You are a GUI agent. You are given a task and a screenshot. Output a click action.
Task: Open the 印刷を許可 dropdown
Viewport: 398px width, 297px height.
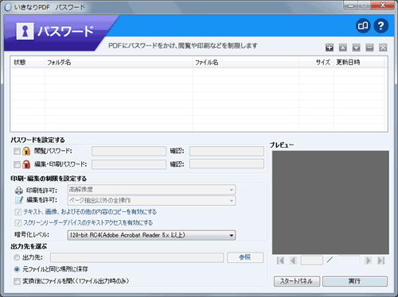[x=151, y=190]
